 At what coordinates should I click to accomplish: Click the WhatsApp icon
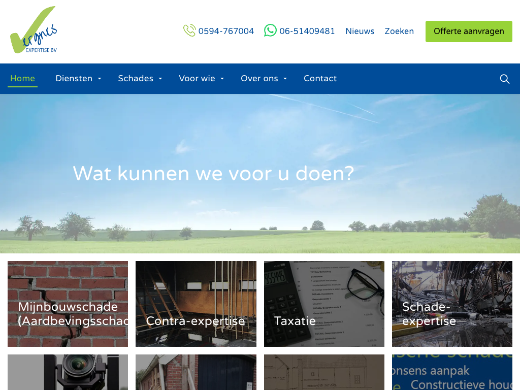tap(270, 30)
